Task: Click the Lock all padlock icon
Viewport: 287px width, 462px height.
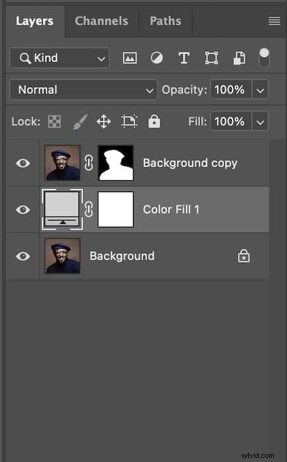Action: pos(154,121)
